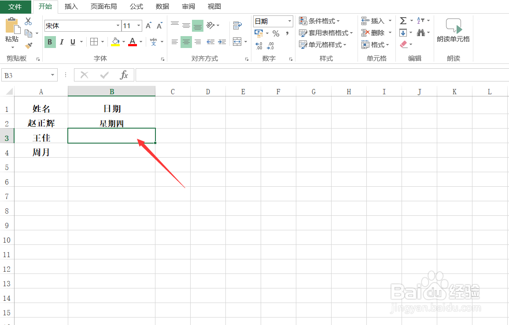This screenshot has height=325, width=509.
Task: Open font size dropdown showing 11
Action: click(139, 26)
